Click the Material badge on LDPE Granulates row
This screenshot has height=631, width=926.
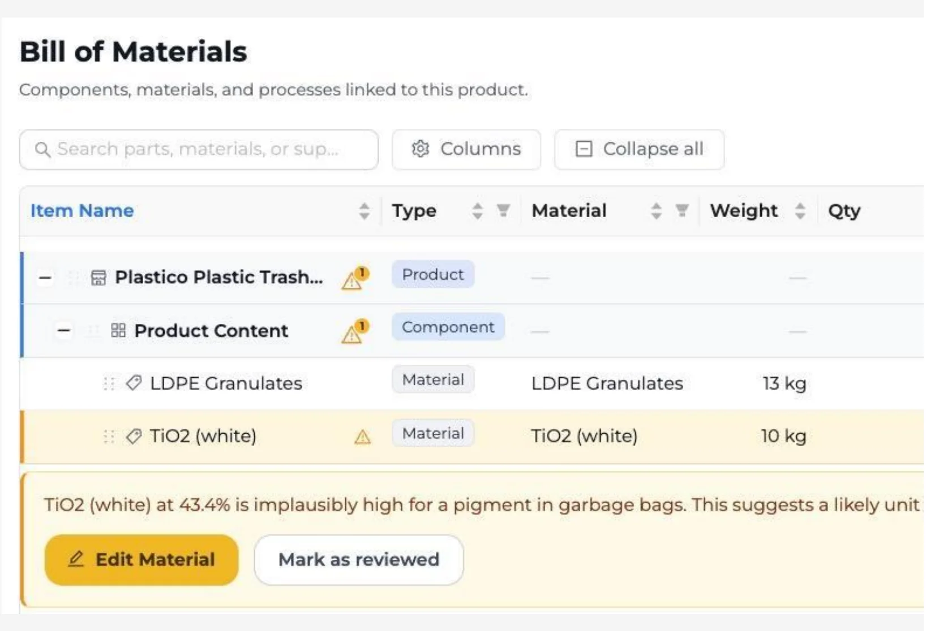coord(433,379)
